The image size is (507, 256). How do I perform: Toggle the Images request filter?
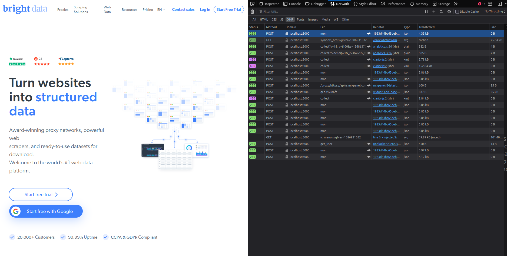point(313,19)
